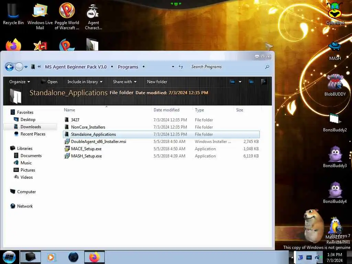Click the Explorer taskbar button
Viewport: 352px width, 264px height.
pos(31,257)
